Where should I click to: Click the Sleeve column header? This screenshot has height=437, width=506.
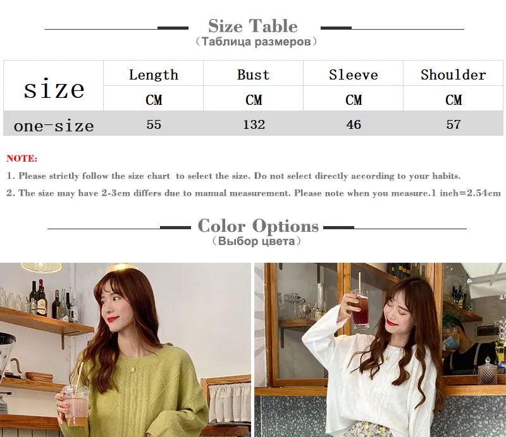click(x=354, y=73)
